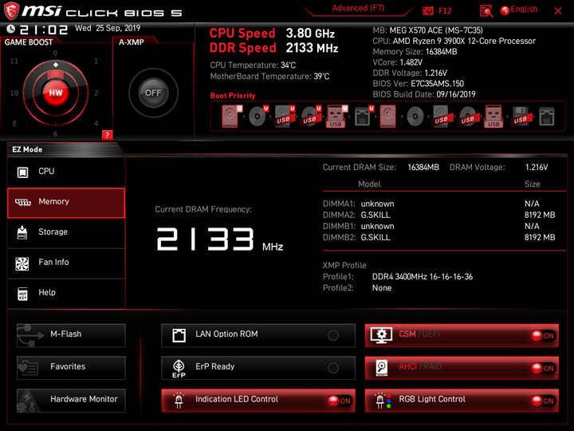Select the legacy USB key boot icon
The width and height of the screenshot is (574, 431).
[x=493, y=117]
